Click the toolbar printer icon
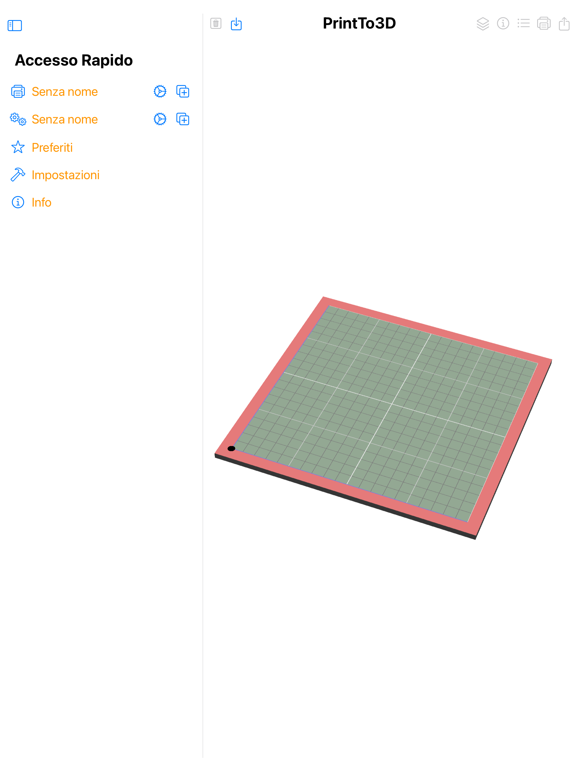 click(x=544, y=24)
